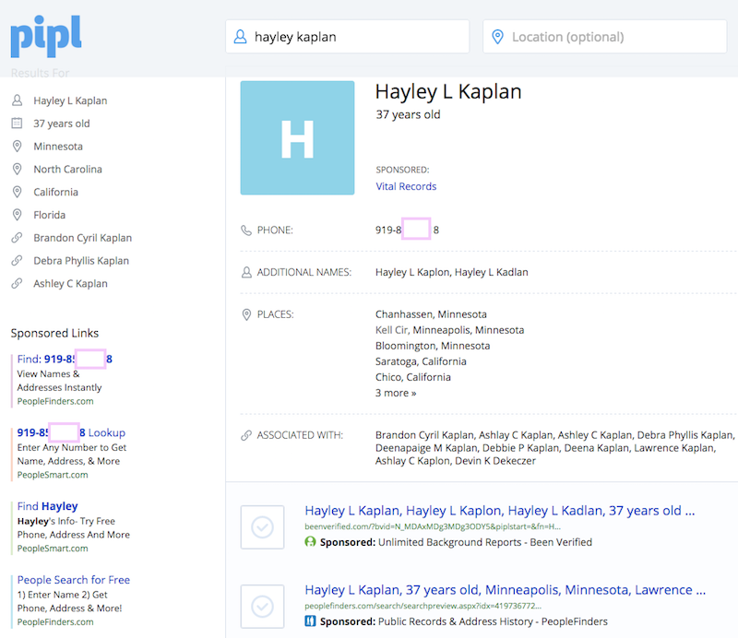Click the pin icon next to PLACES label
Screen dimensions: 738x638
(x=246, y=314)
